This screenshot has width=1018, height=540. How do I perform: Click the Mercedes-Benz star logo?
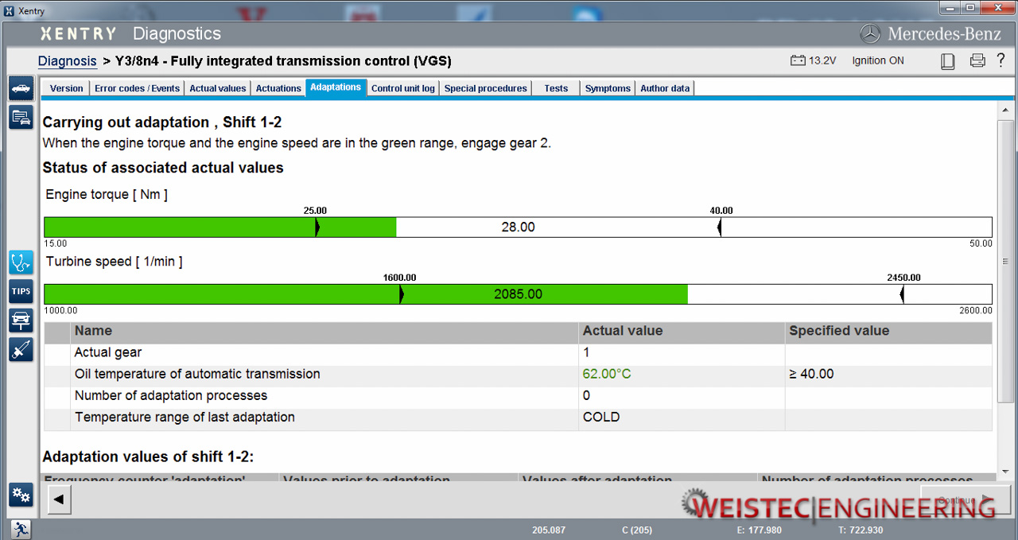[x=871, y=33]
